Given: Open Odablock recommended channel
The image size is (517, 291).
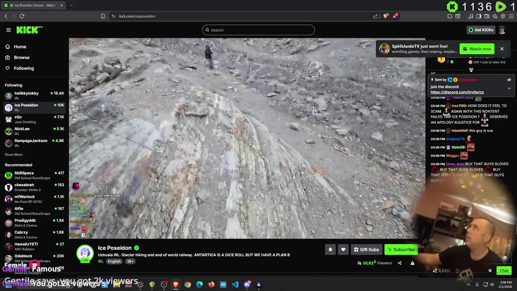Looking at the screenshot, I should (34, 258).
